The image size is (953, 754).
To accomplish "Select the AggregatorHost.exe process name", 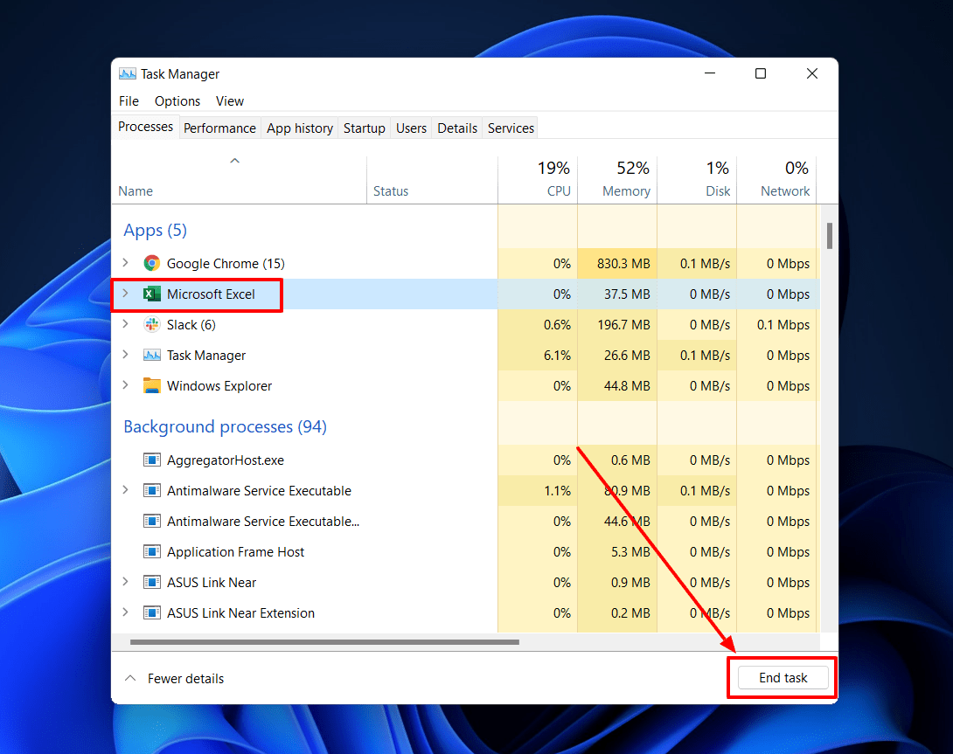I will click(226, 460).
